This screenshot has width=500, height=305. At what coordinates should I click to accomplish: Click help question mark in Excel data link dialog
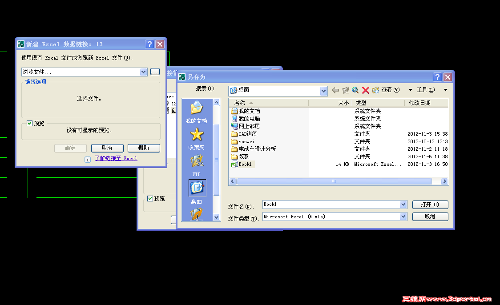149,44
